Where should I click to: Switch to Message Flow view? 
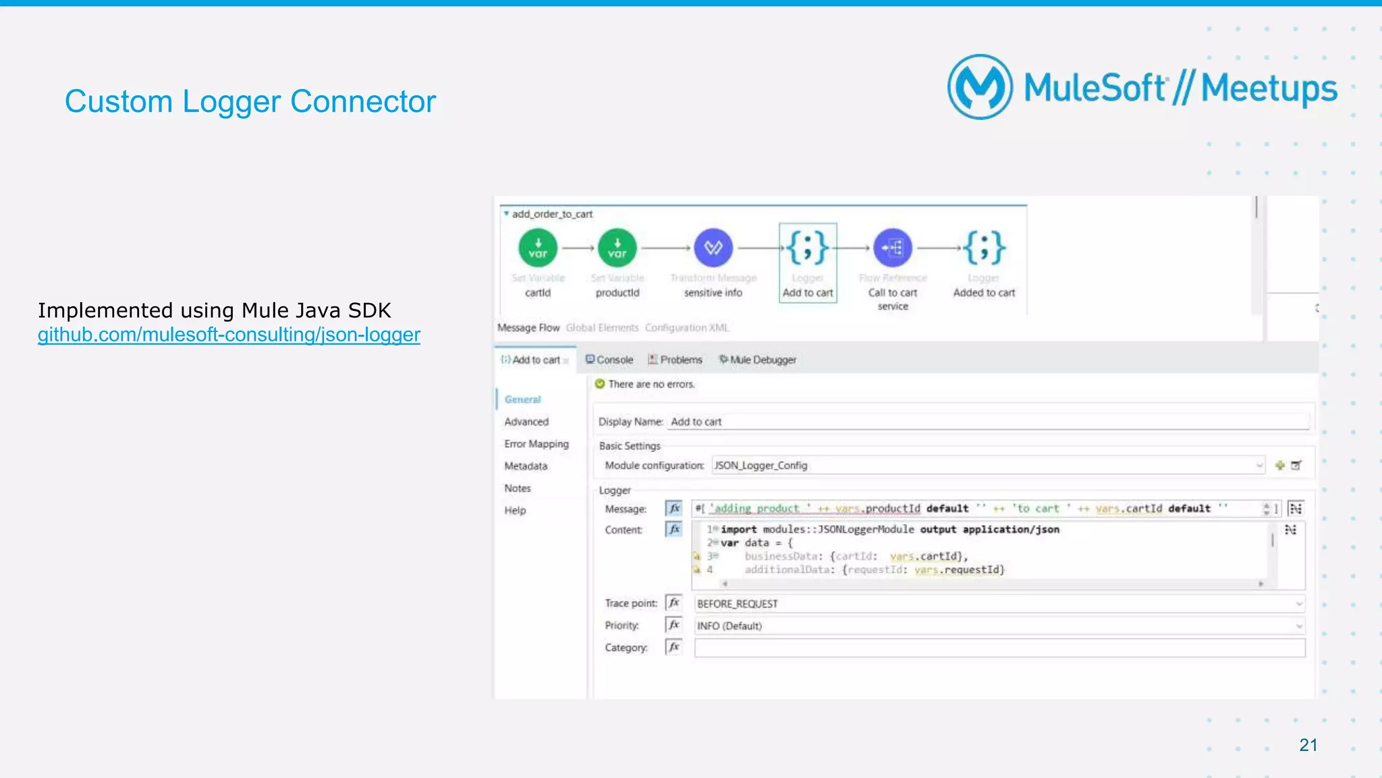[x=528, y=328]
